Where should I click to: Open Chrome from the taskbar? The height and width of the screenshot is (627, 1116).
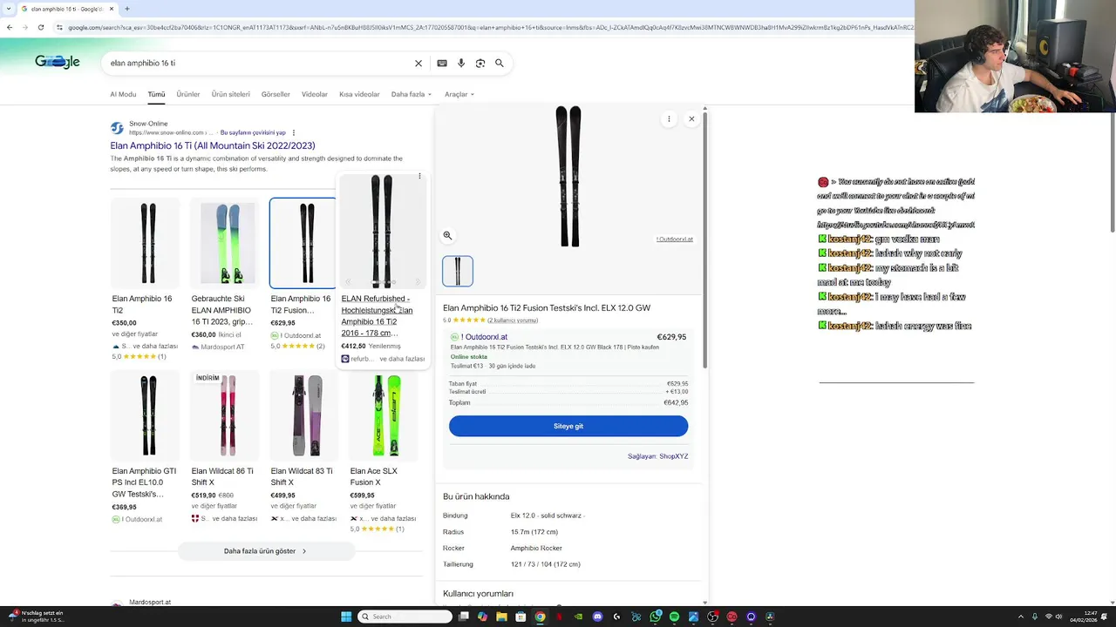540,617
